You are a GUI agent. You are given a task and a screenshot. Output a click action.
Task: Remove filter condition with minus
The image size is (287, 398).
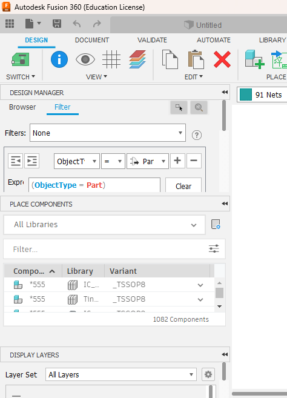(194, 161)
